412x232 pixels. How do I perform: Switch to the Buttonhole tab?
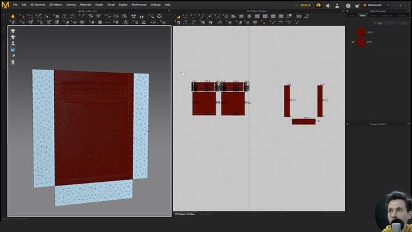(x=387, y=15)
